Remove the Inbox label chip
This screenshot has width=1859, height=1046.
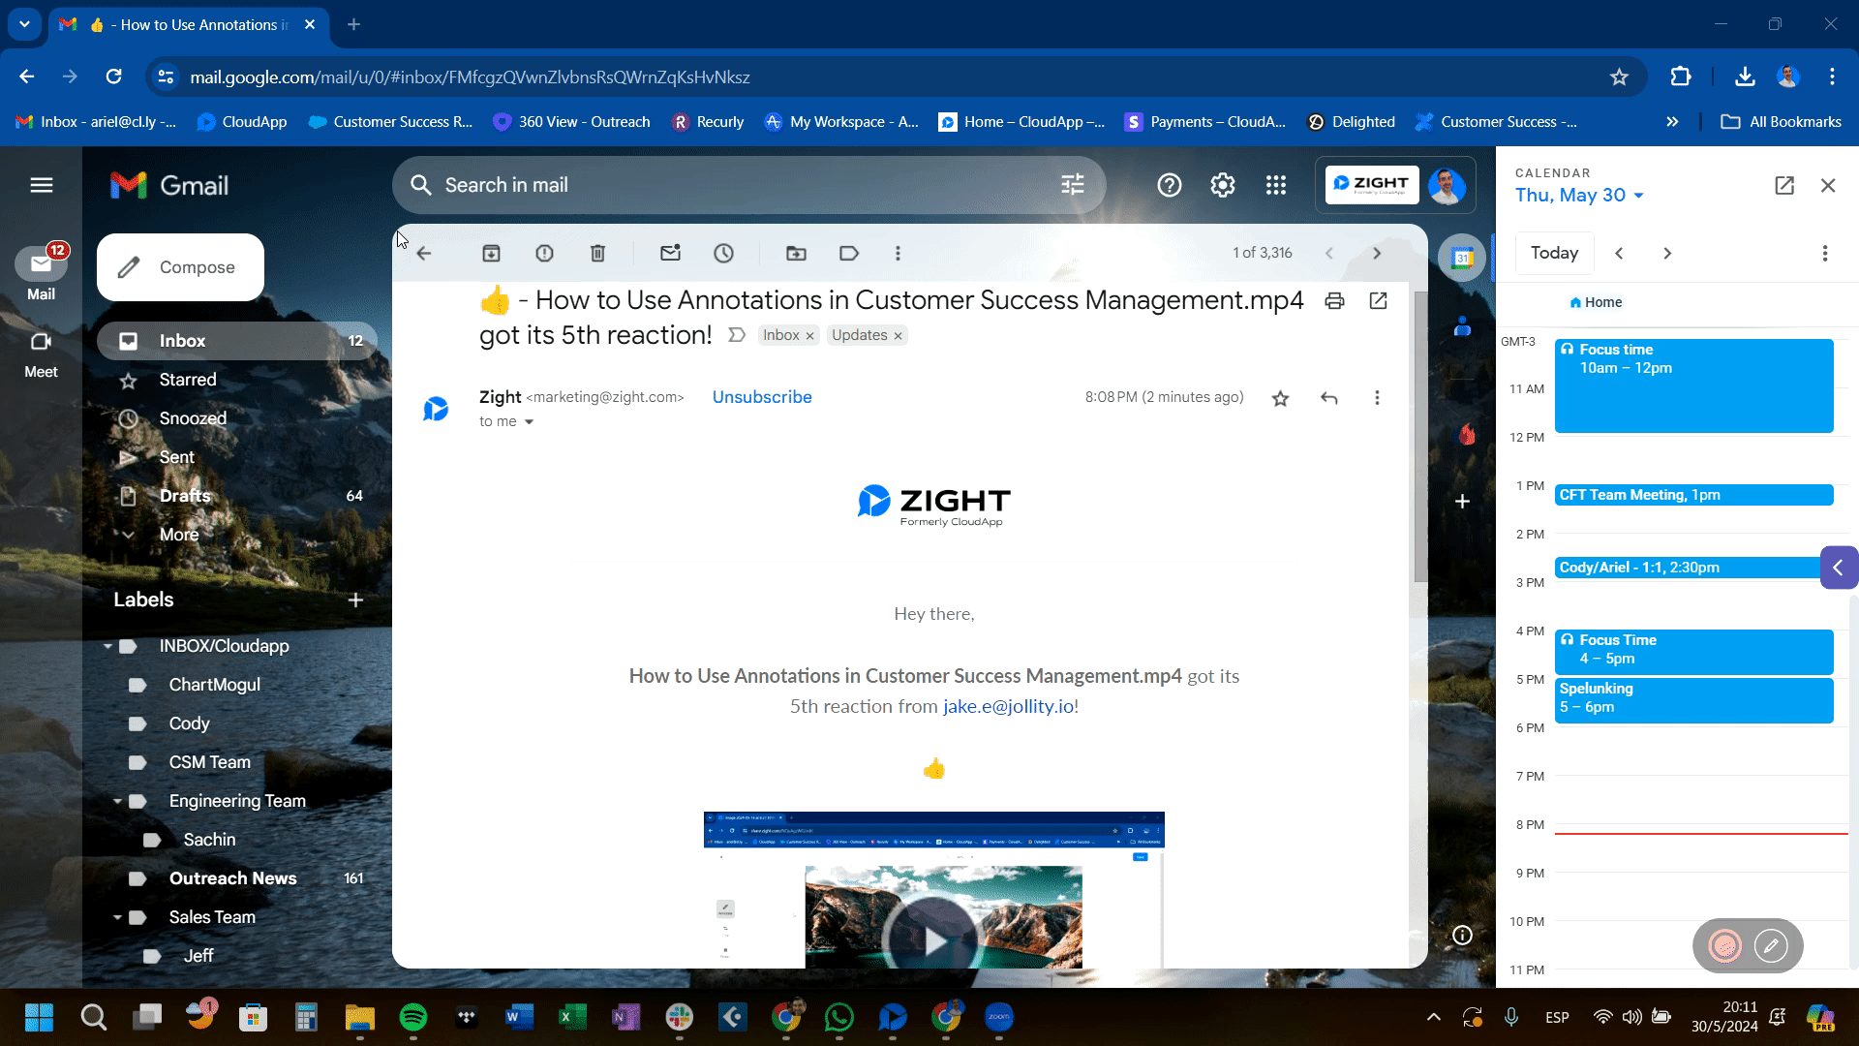pos(810,336)
